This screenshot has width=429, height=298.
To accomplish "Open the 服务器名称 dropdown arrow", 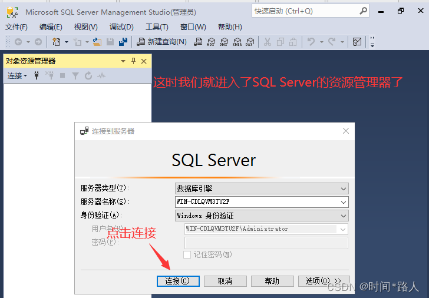I will 344,203.
